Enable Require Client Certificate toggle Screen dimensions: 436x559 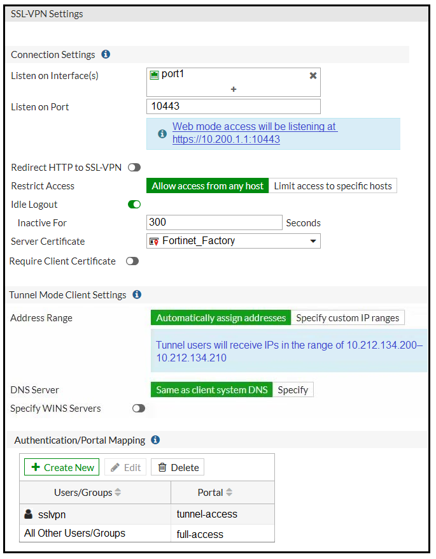click(132, 261)
